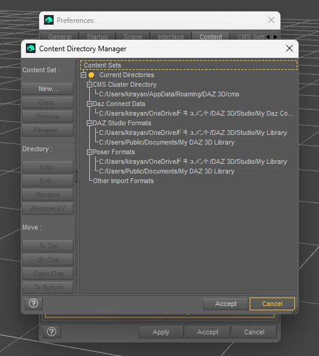Create a new content set with New...
The width and height of the screenshot is (319, 356).
click(48, 89)
